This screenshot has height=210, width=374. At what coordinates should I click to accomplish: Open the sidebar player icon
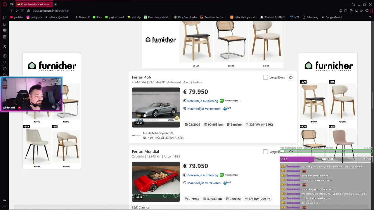click(x=5, y=56)
